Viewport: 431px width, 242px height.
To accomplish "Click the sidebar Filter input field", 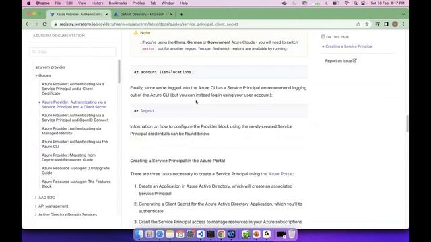I will pyautogui.click(x=73, y=52).
